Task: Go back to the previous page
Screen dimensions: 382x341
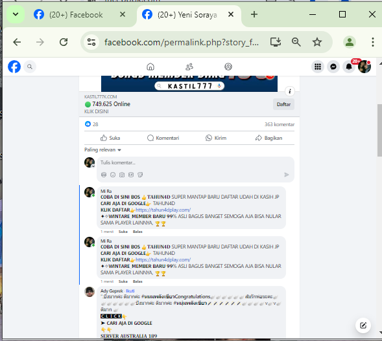Action: pyautogui.click(x=17, y=42)
